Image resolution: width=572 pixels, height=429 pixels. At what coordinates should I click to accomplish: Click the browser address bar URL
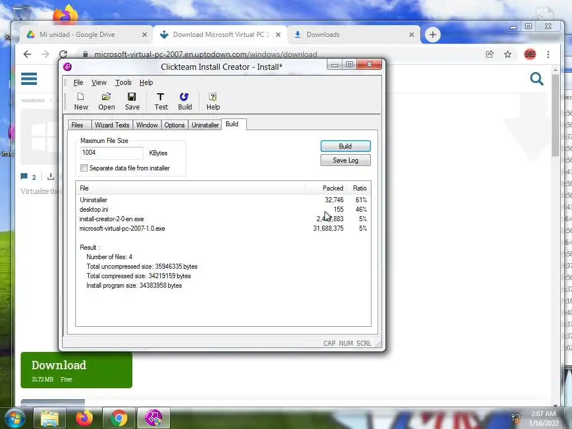click(206, 54)
